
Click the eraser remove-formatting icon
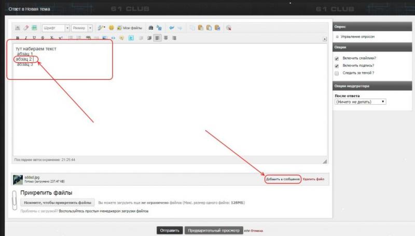coord(26,28)
